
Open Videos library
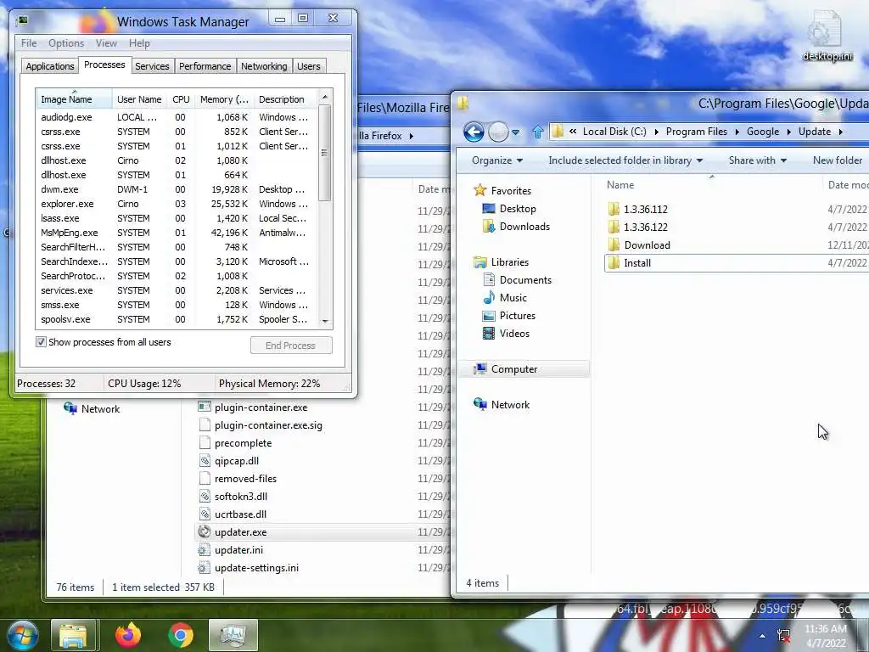(513, 333)
